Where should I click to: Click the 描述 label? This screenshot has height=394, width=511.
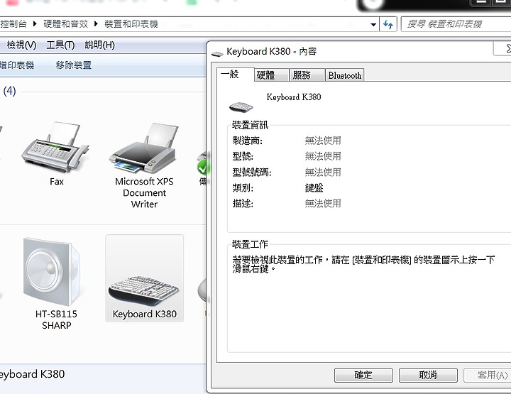click(x=243, y=203)
